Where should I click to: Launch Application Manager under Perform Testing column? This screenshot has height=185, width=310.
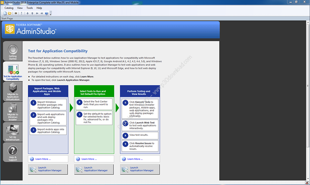tap(140, 169)
